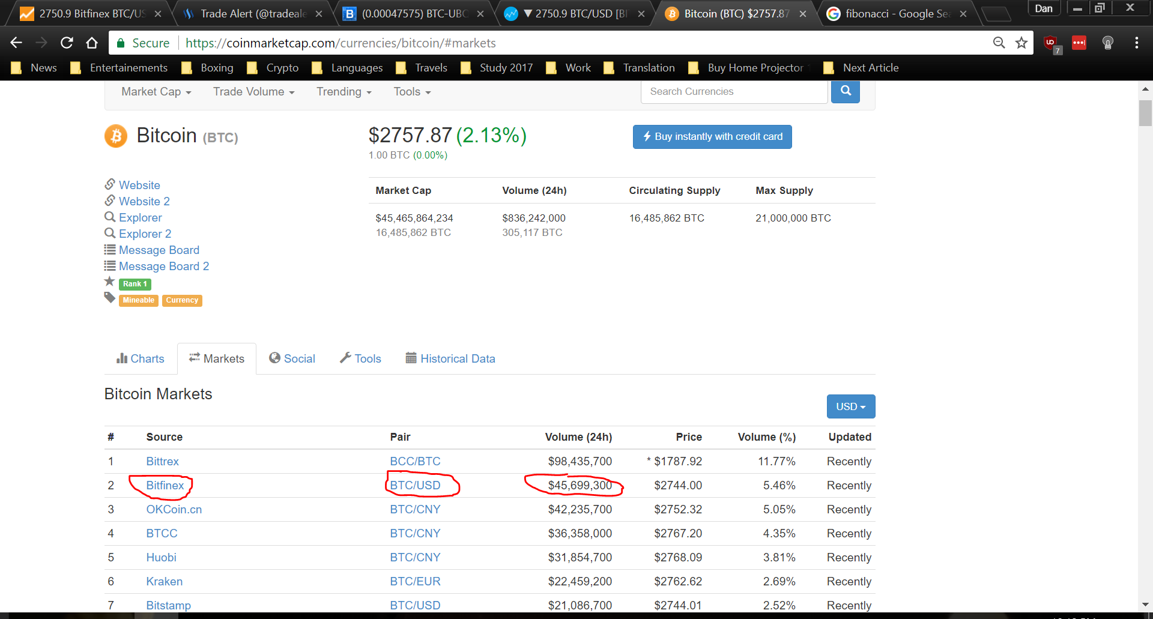Open the Work bookmark folder
The image size is (1153, 619).
[x=569, y=68]
